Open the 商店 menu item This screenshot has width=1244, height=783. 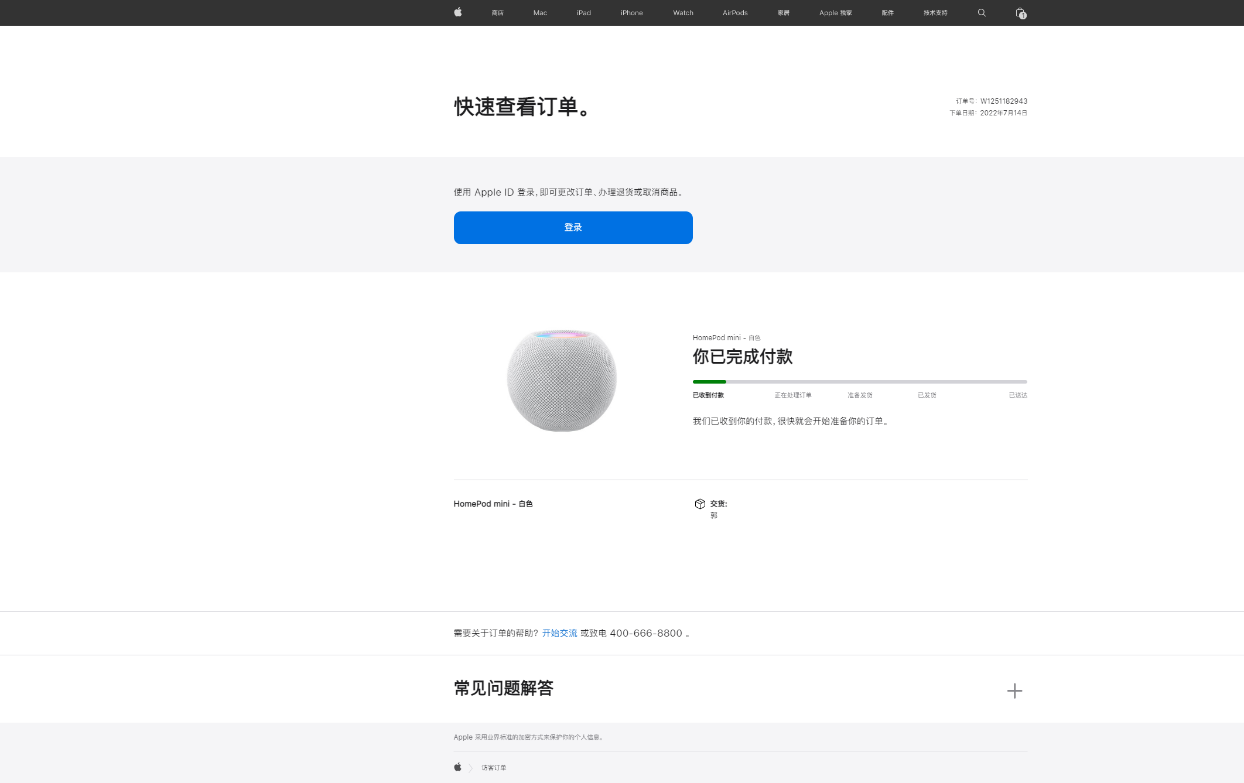497,13
